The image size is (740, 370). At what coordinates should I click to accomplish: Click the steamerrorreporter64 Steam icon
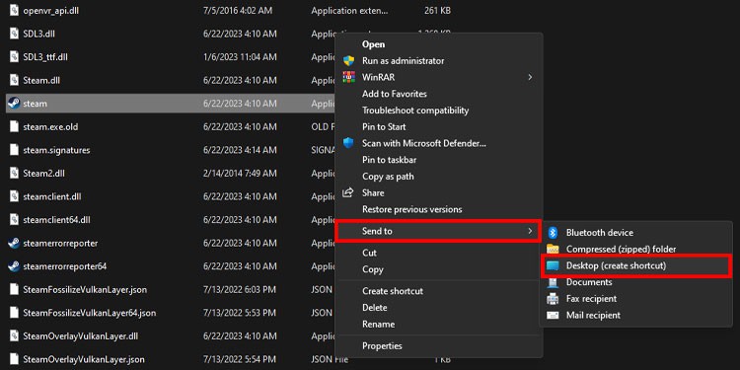[x=14, y=266]
